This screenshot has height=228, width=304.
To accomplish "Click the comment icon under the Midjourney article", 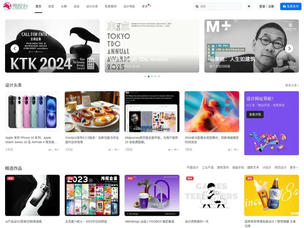I will 176,149.
